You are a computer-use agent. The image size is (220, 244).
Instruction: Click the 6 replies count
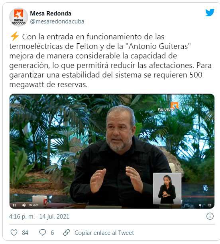point(52,233)
